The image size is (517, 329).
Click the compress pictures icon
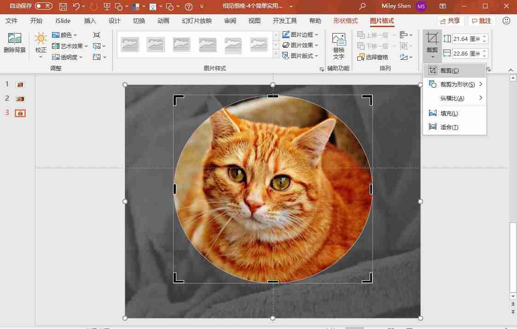[x=97, y=35]
